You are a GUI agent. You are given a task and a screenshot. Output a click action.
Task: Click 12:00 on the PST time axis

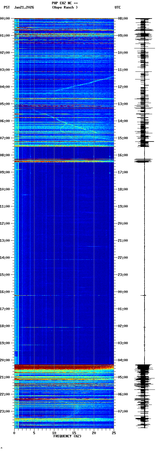(x=5, y=224)
